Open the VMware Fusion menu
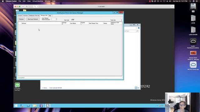 click(11, 1)
